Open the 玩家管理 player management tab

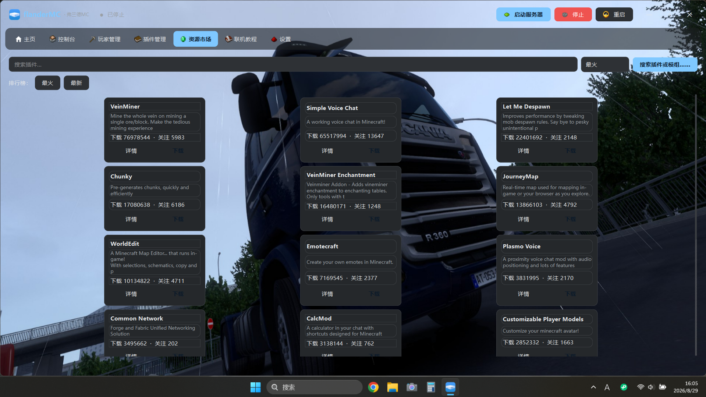[x=105, y=39]
